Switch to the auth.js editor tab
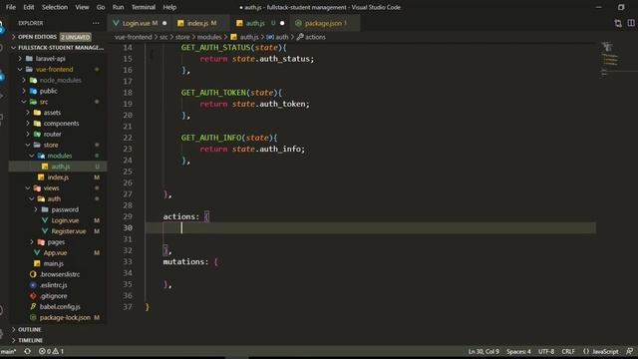This screenshot has height=359, width=638. pyautogui.click(x=260, y=23)
